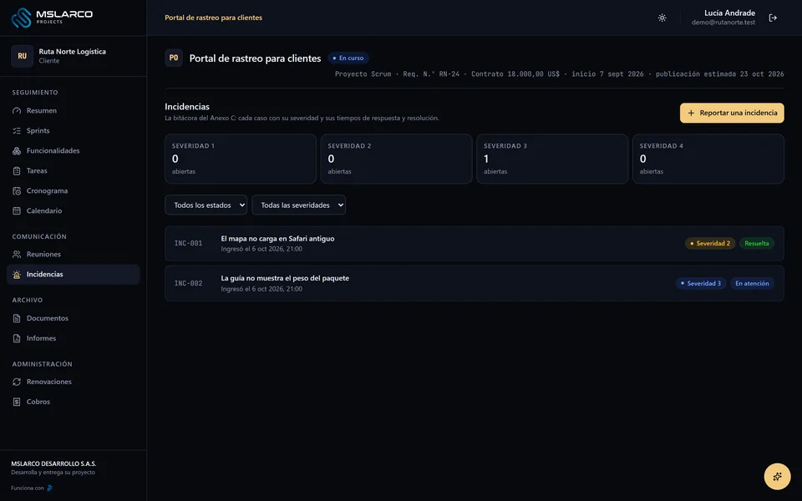Click the Informes report icon
The width and height of the screenshot is (802, 501).
coord(17,338)
